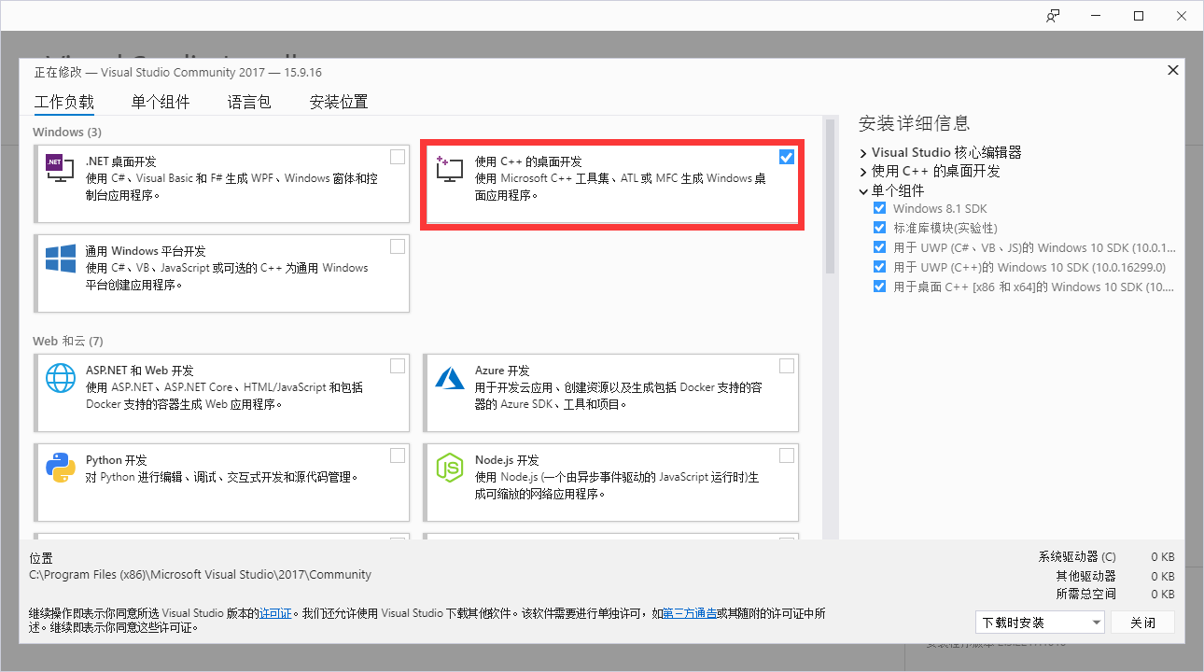The image size is (1204, 672).
Task: Switch to the 工作负载 tab
Action: tap(64, 103)
